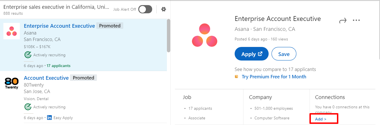Click the job list scrollbar
The width and height of the screenshot is (380, 125).
point(168,36)
